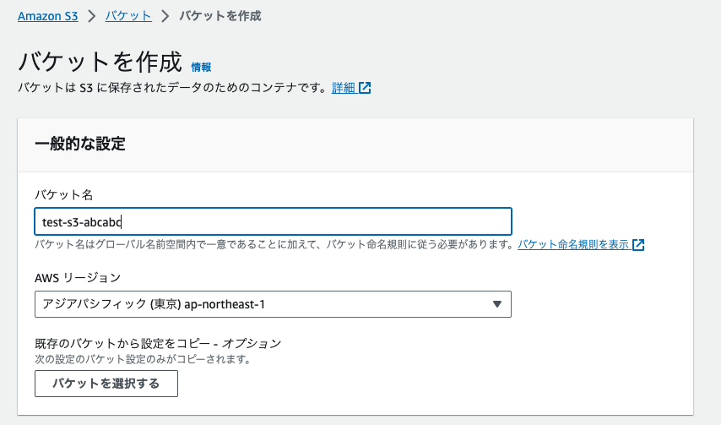Open バケット命名規則を表示 link
The width and height of the screenshot is (721, 425).
(573, 244)
